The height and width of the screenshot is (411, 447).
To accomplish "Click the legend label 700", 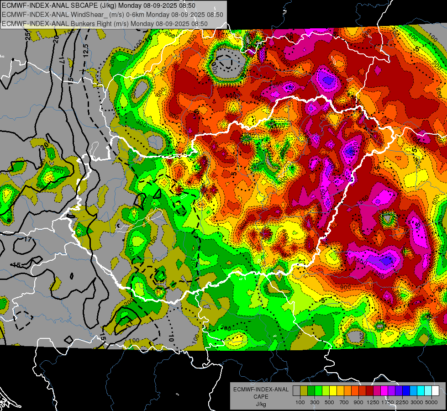I will [x=344, y=402].
